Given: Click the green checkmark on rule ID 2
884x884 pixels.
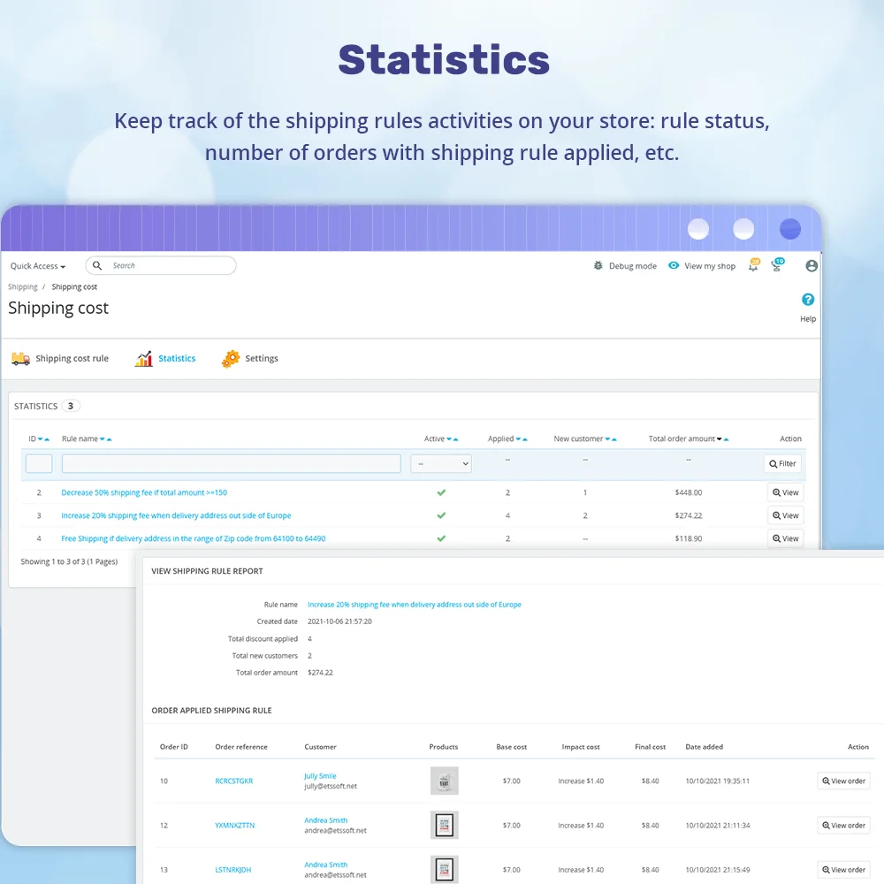Looking at the screenshot, I should click(440, 492).
